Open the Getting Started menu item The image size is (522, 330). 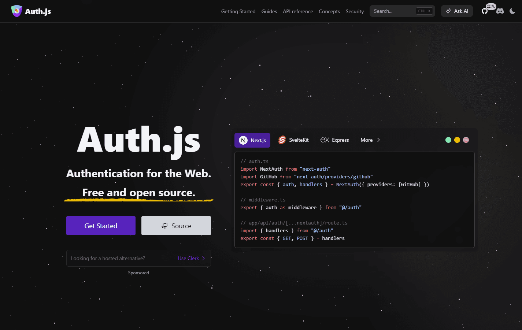[x=238, y=11]
